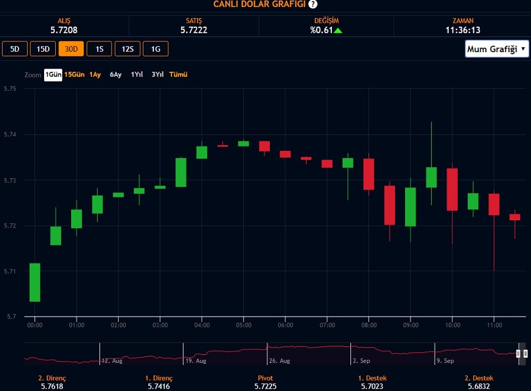Click the right navigator range handle
Image resolution: width=531 pixels, height=391 pixels.
[526, 354]
